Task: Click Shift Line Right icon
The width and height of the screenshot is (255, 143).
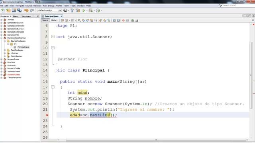Action: 118,20
